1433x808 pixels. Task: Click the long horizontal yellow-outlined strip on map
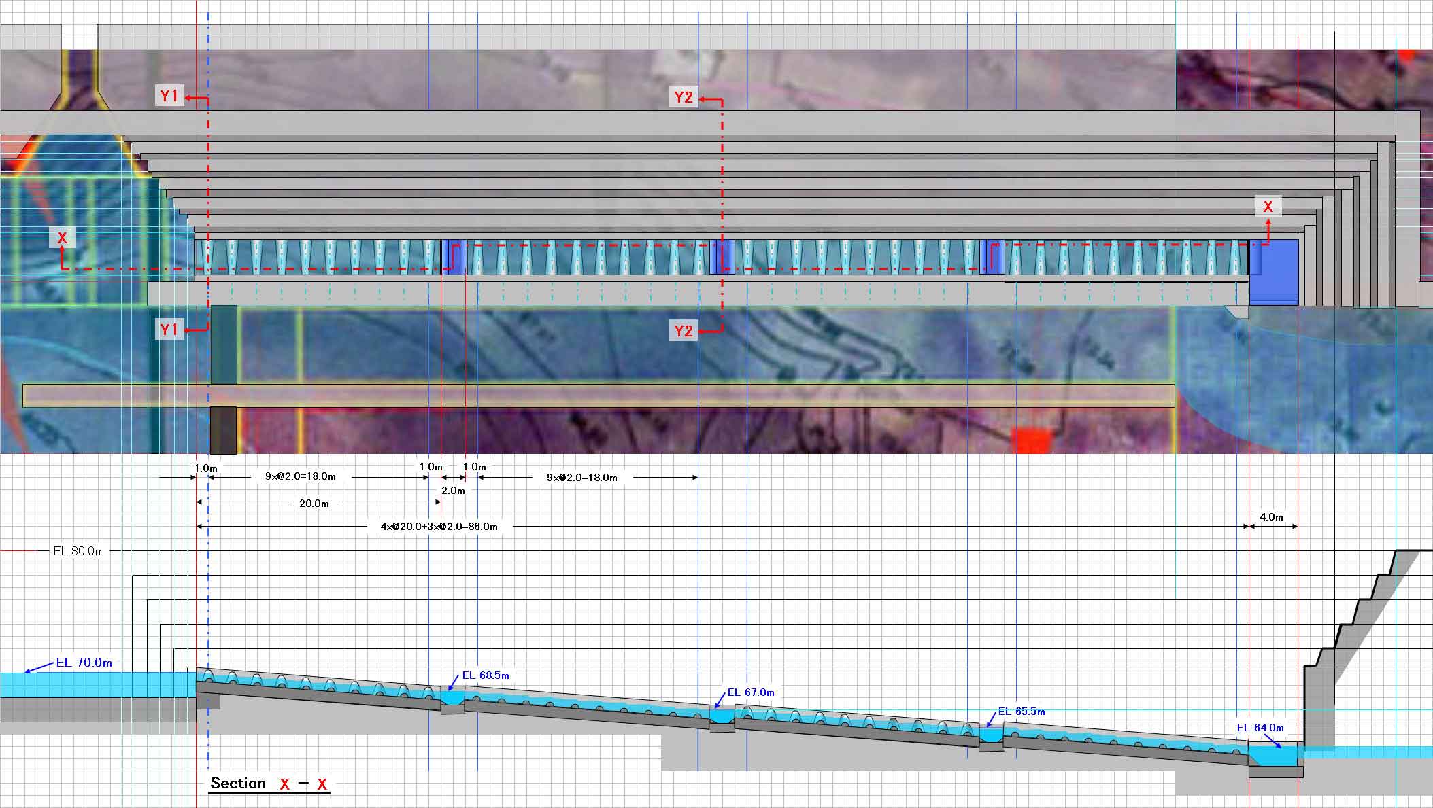pos(599,396)
